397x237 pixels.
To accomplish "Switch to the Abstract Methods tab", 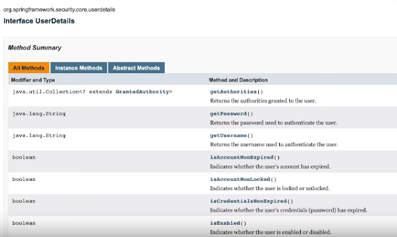I will (136, 67).
